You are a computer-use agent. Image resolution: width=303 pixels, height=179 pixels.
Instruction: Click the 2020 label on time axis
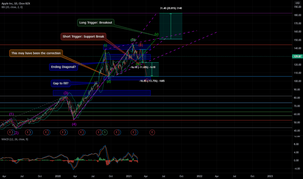pyautogui.click(x=58, y=176)
